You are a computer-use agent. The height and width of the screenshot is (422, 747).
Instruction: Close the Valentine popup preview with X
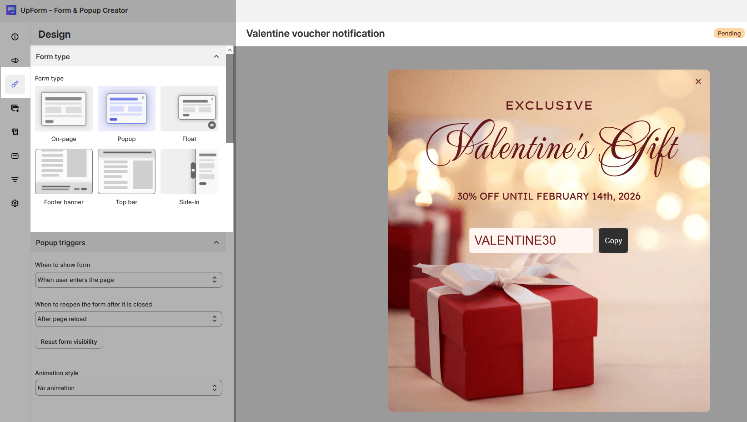698,81
